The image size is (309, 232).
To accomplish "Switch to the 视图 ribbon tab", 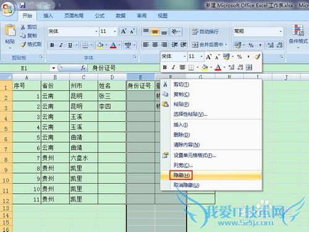I will coord(163,15).
